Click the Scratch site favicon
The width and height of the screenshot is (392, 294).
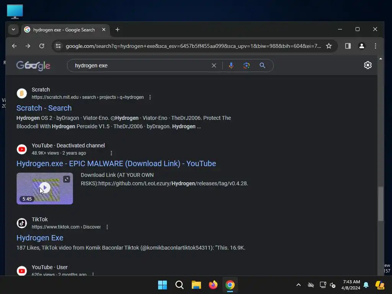(x=22, y=93)
